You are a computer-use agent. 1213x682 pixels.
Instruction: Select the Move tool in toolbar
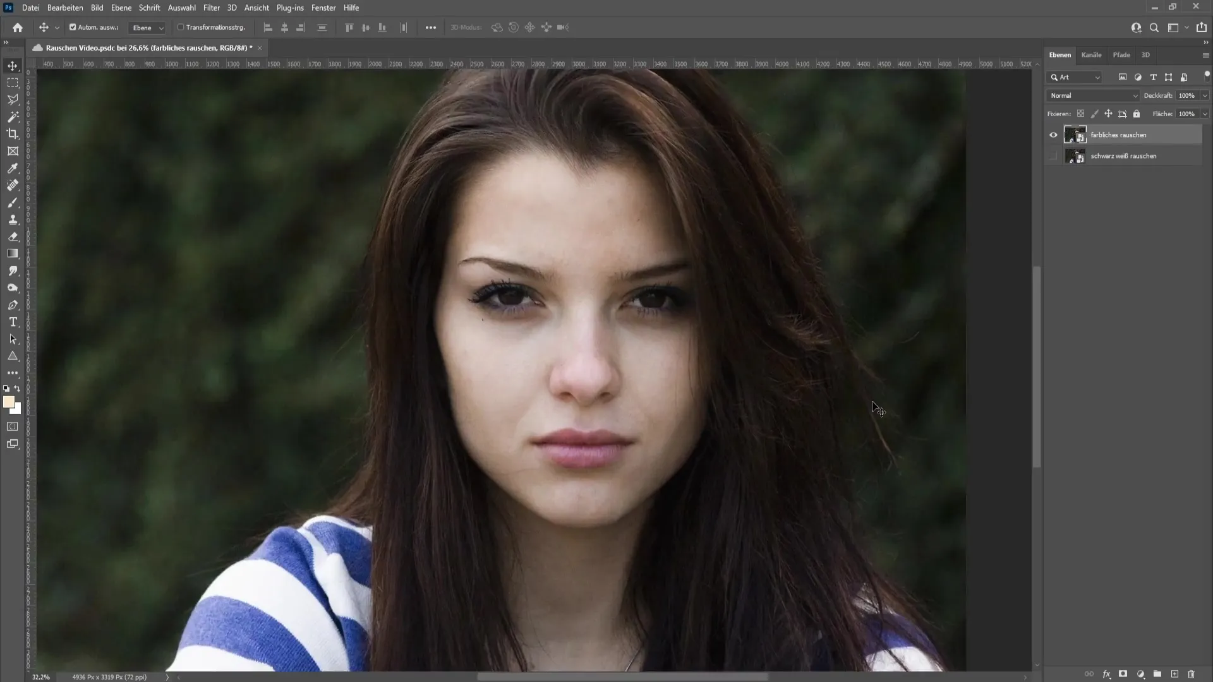pyautogui.click(x=13, y=65)
